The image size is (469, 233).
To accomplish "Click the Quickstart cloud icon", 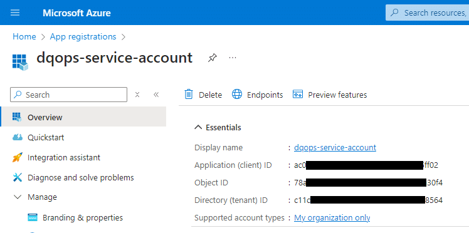I will [x=18, y=137].
